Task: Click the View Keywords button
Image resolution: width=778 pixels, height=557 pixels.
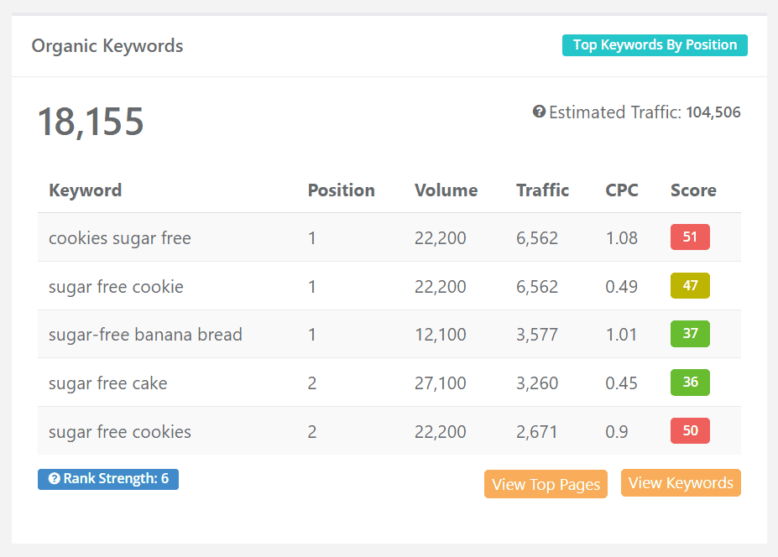Action: point(681,482)
